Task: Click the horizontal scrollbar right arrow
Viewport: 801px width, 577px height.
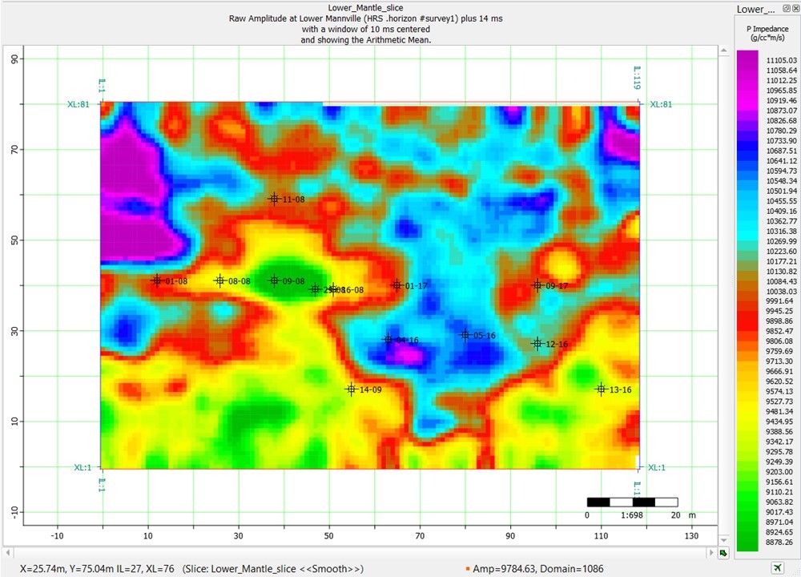Action: coord(711,553)
